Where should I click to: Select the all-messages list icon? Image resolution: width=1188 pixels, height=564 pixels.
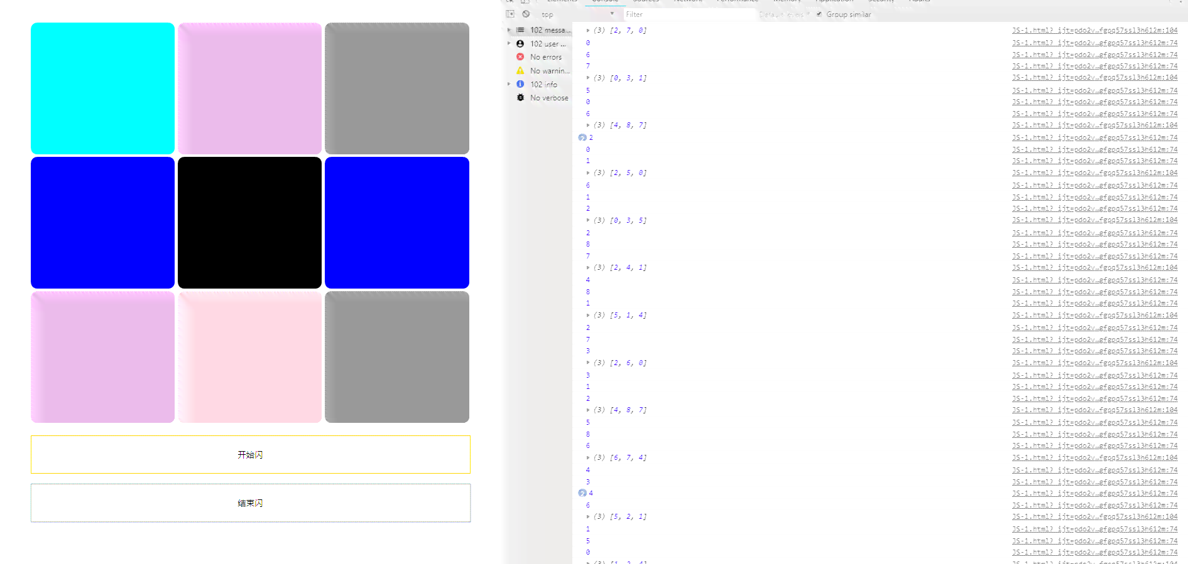coord(520,30)
